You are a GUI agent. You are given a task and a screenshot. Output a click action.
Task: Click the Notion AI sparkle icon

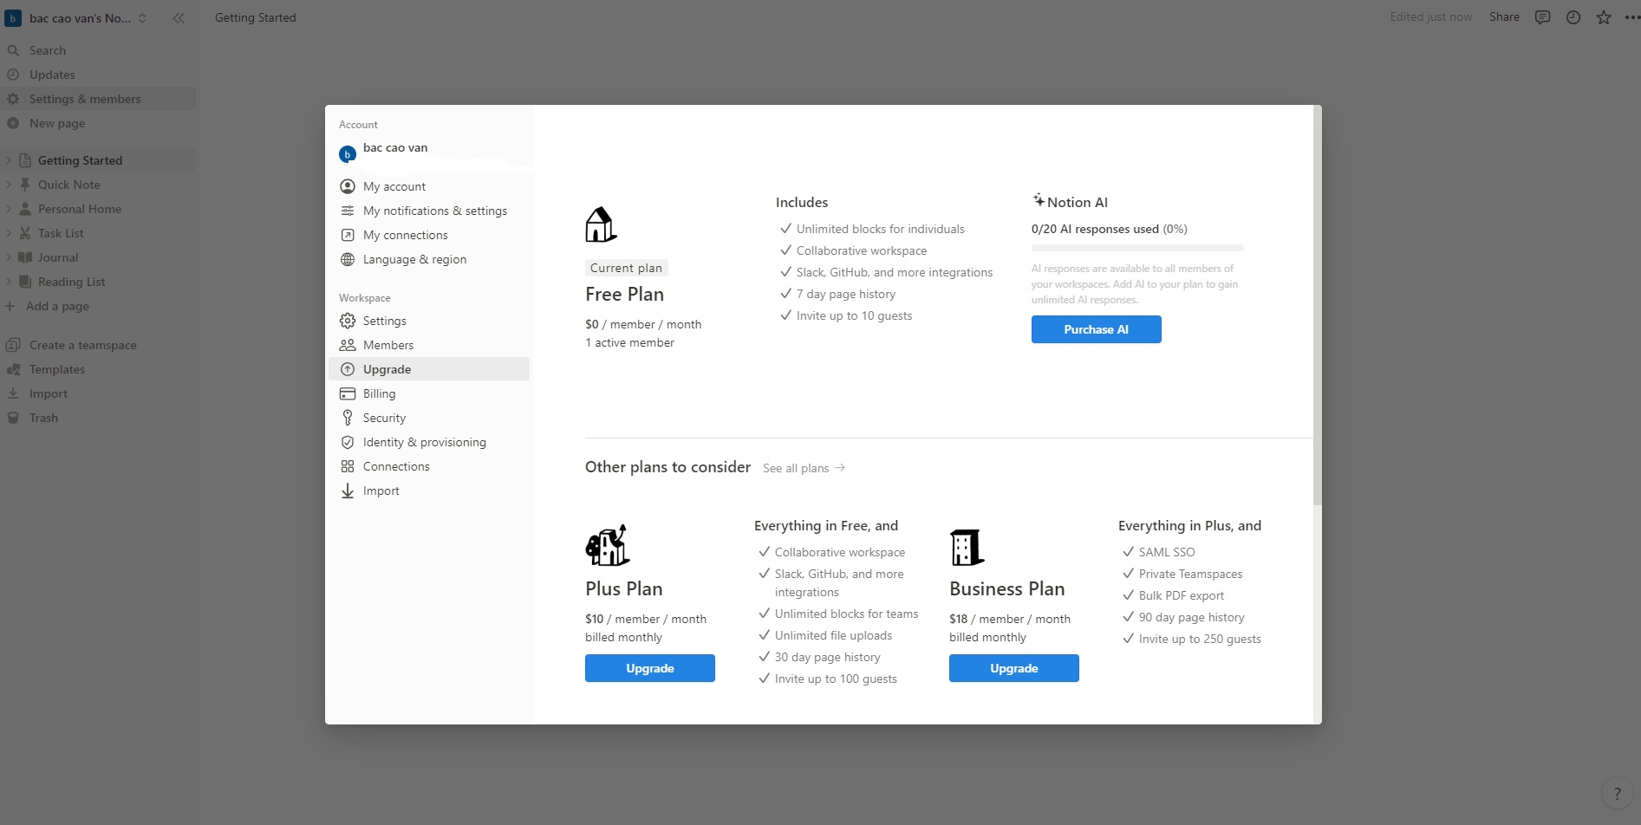(1039, 200)
